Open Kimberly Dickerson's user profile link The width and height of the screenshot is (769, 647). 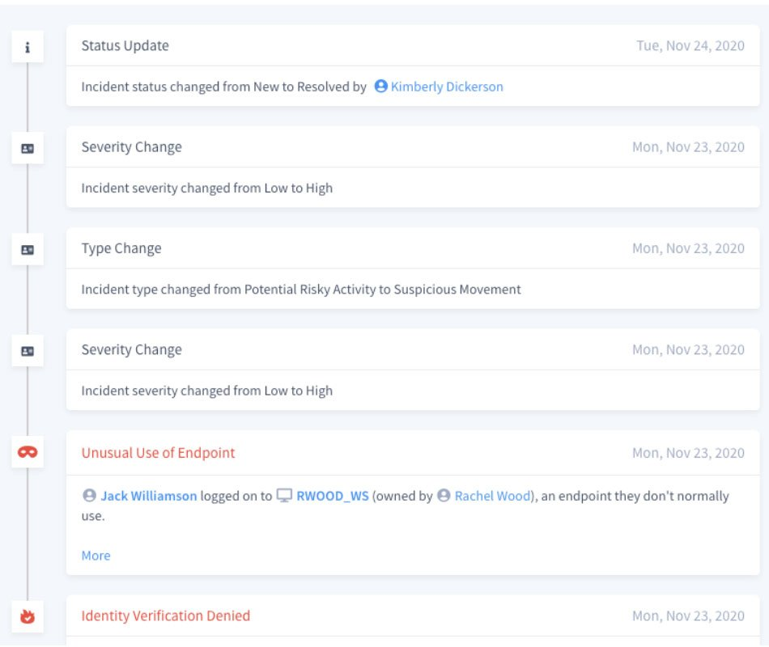[446, 87]
